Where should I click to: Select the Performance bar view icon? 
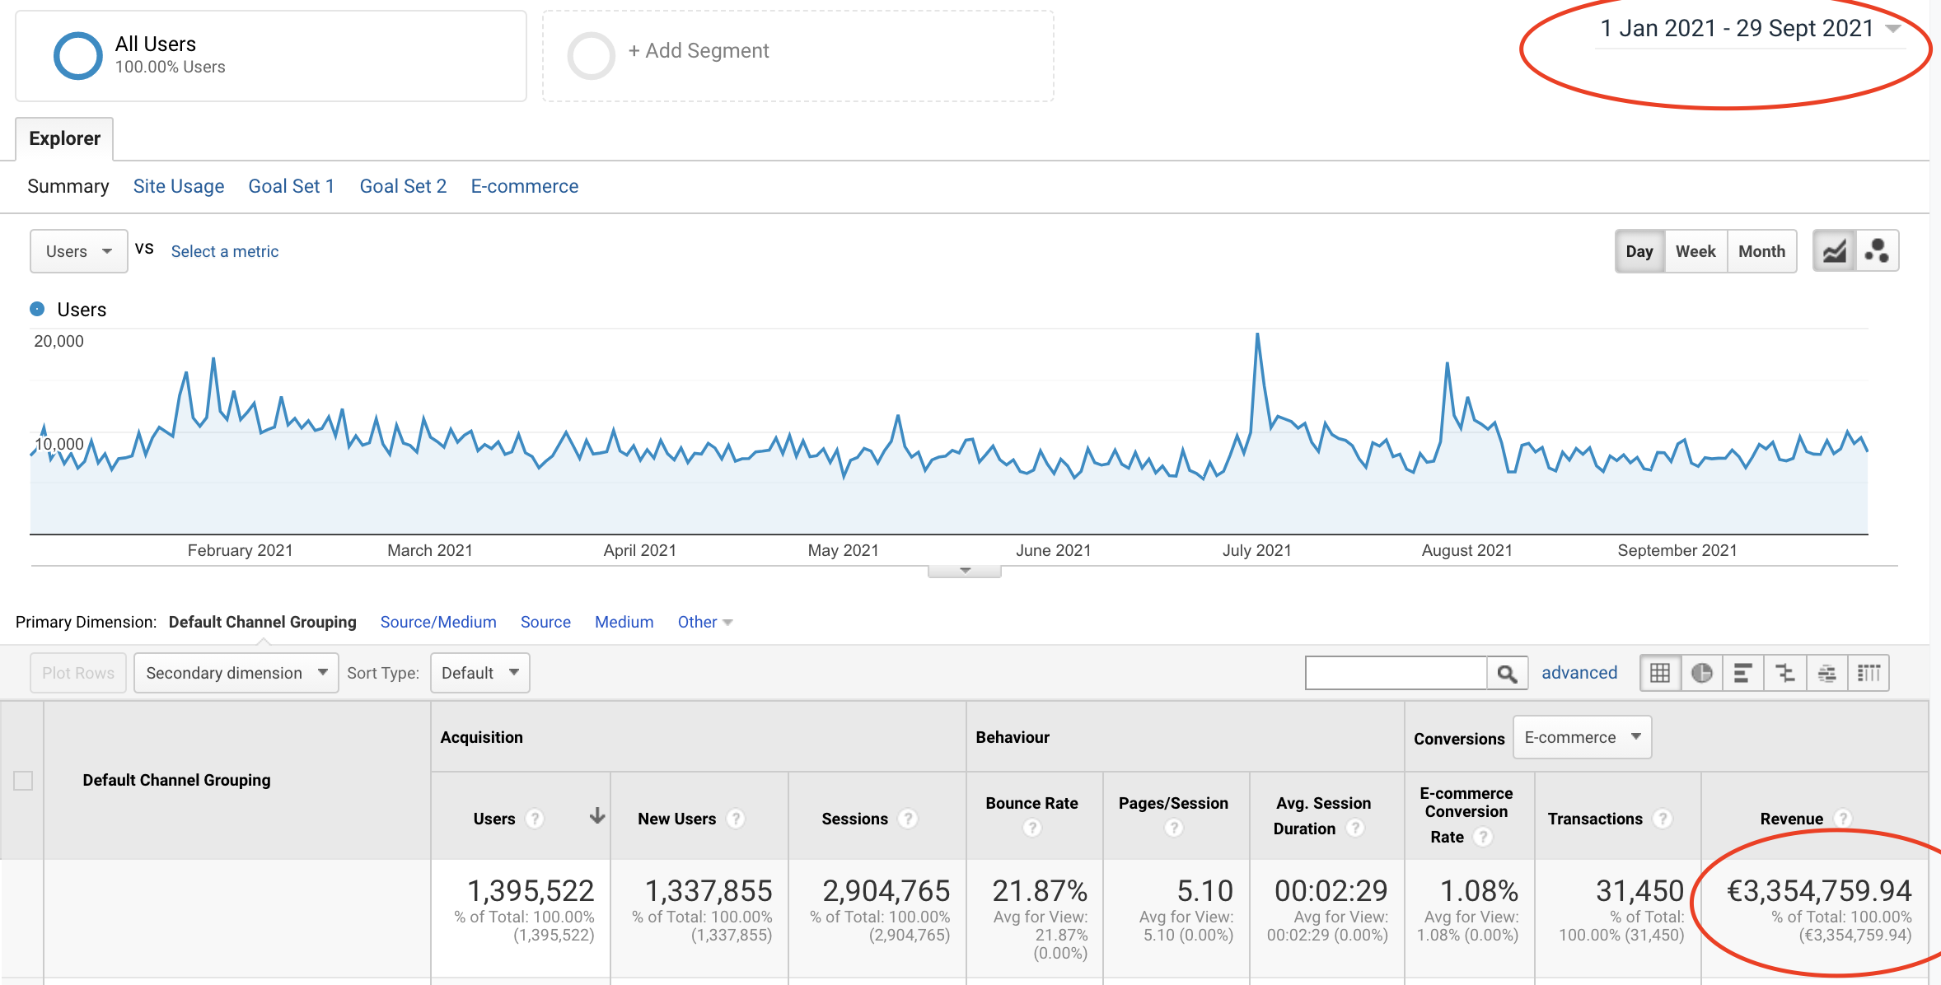coord(1743,673)
